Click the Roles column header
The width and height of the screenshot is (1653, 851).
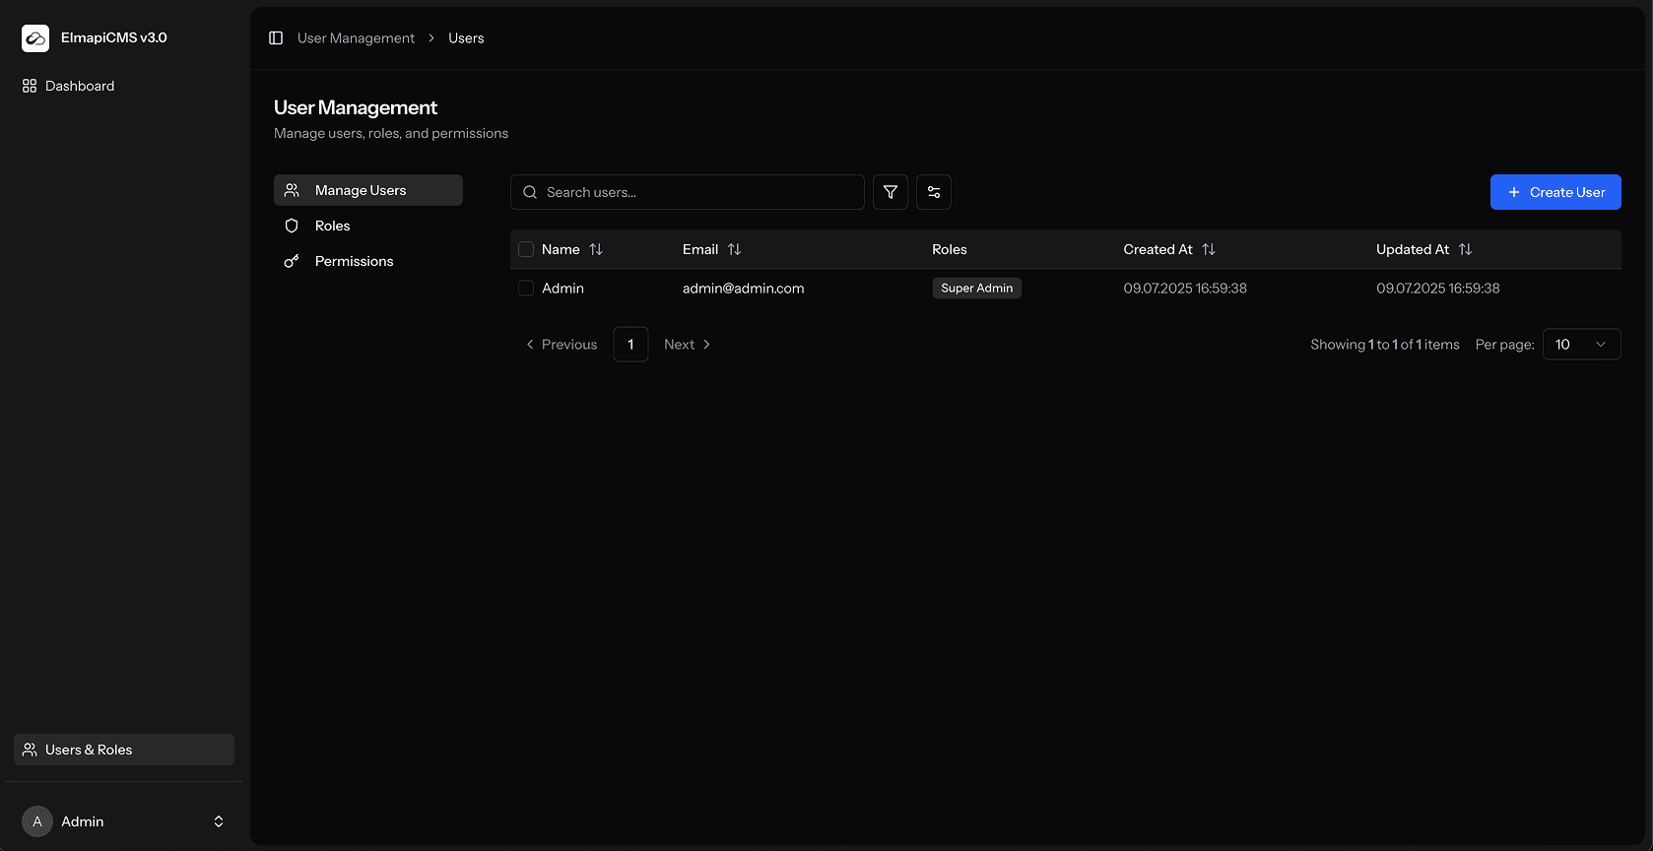tap(950, 249)
